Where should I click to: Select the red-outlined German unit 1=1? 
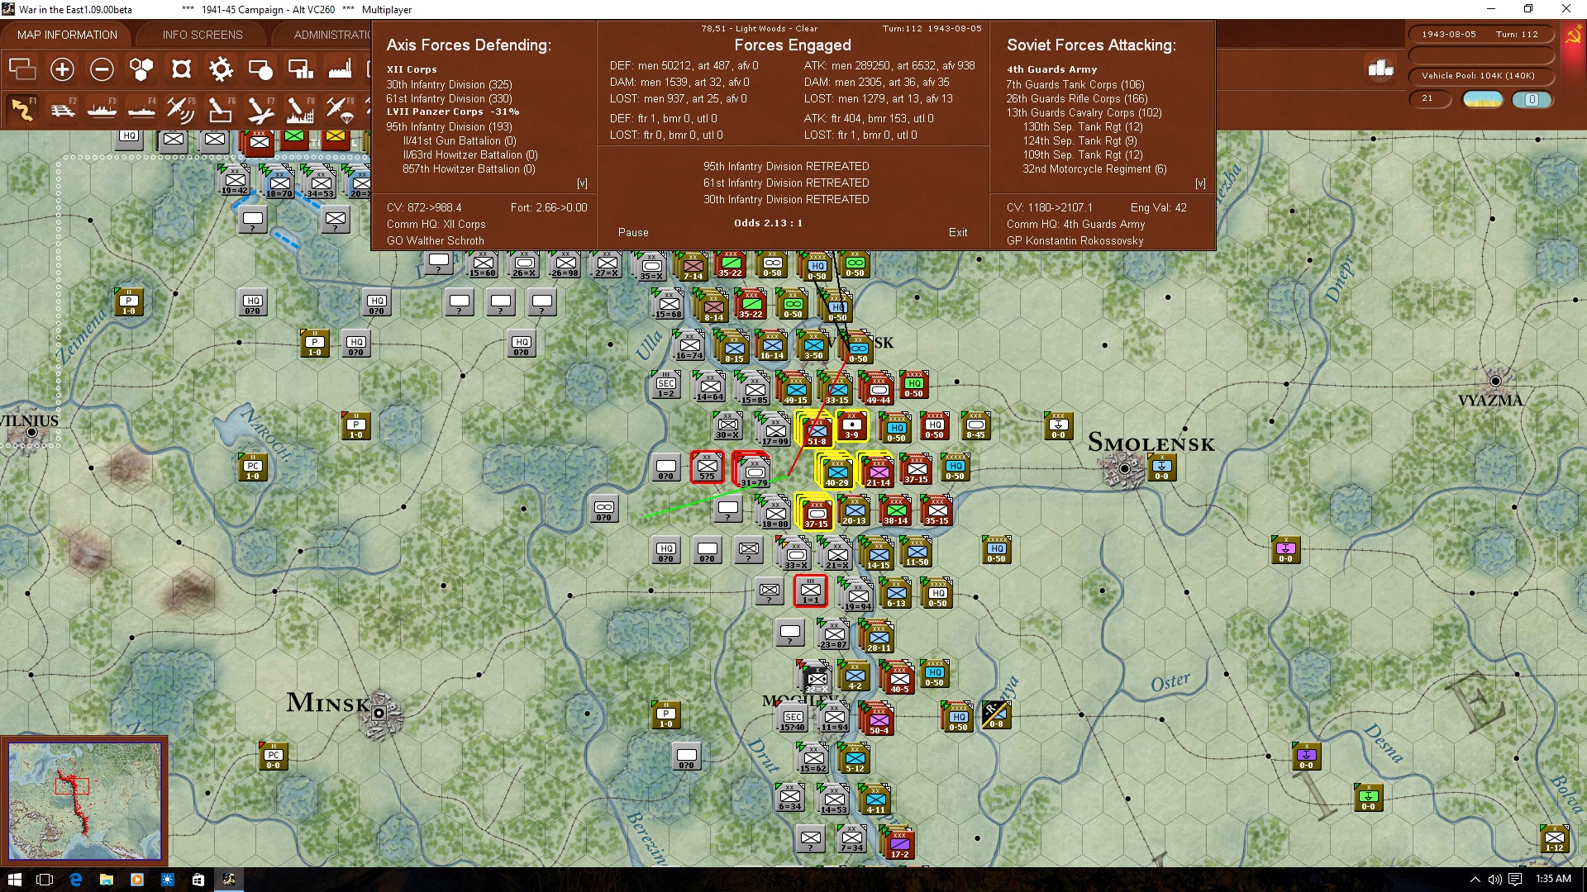coord(810,591)
